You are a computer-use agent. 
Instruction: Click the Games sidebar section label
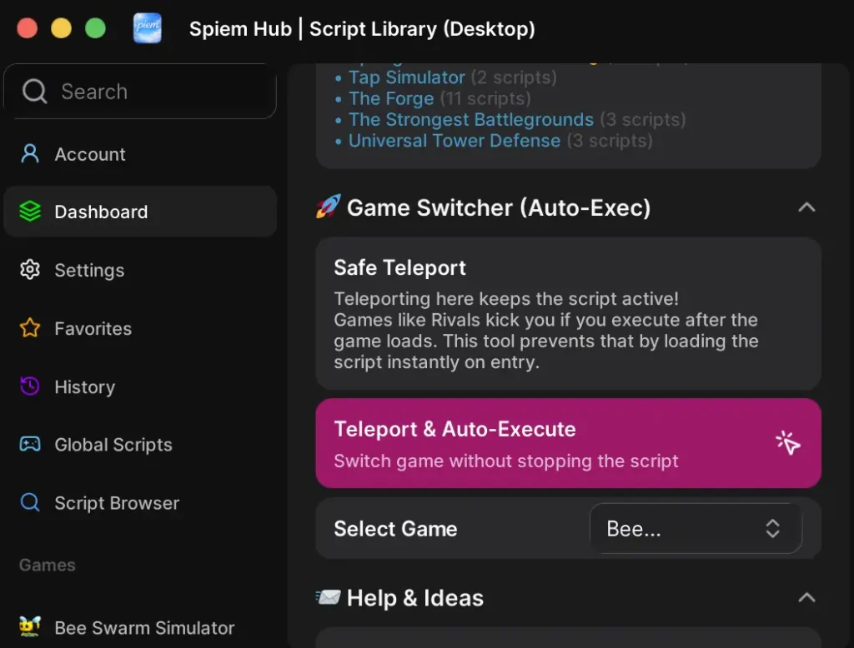(x=47, y=565)
